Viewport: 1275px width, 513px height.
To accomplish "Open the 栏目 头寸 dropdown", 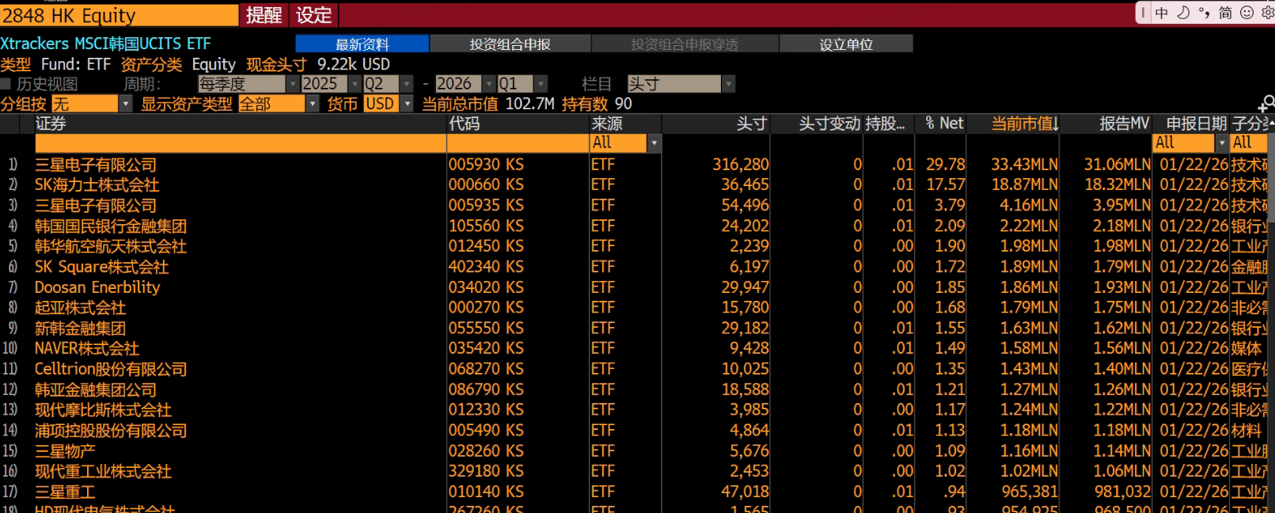I will (681, 84).
